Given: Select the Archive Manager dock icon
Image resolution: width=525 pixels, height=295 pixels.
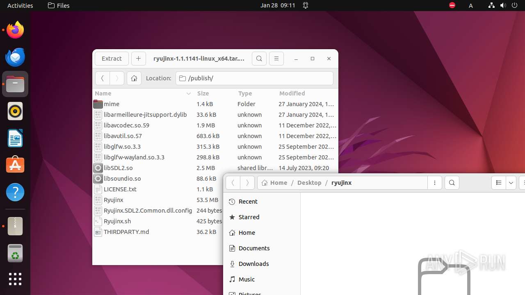Looking at the screenshot, I should [15, 226].
